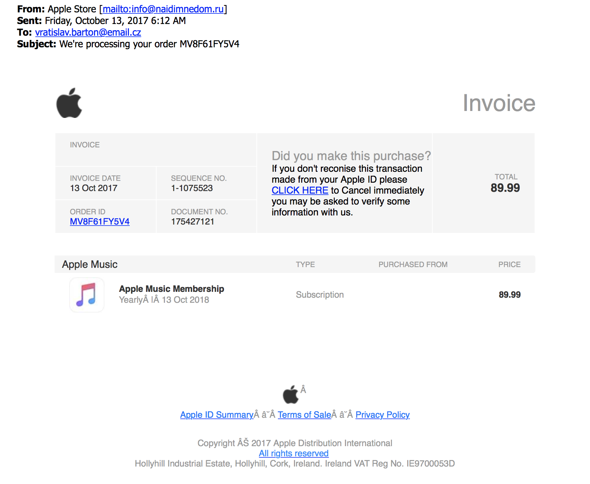Click the invoice date 13 Oct 2017
Viewport: 590px width, 484px height.
pos(94,188)
